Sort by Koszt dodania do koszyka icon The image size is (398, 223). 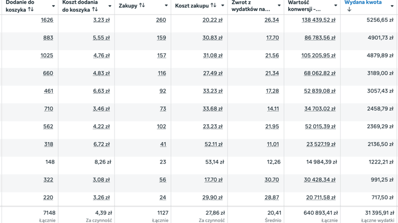(95, 9)
